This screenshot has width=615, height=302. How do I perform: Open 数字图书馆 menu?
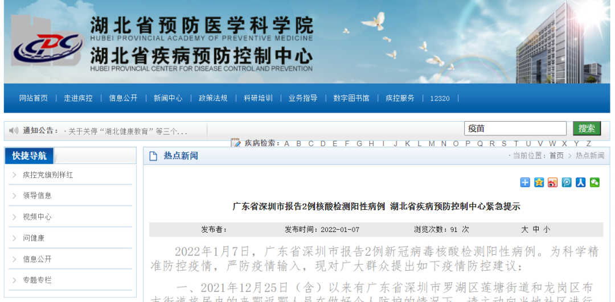coord(351,98)
